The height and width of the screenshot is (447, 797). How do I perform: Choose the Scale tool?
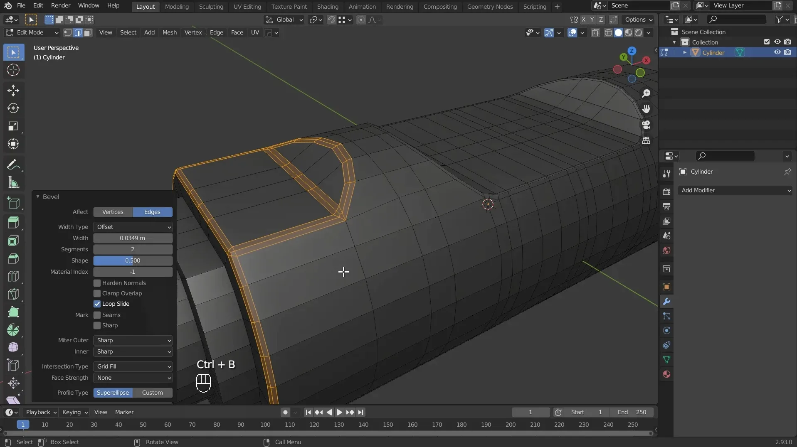(x=13, y=126)
